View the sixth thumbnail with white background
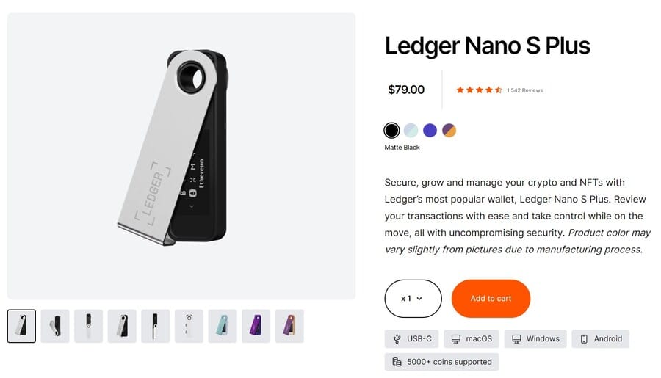Viewport: 661px width, 378px height. point(189,326)
